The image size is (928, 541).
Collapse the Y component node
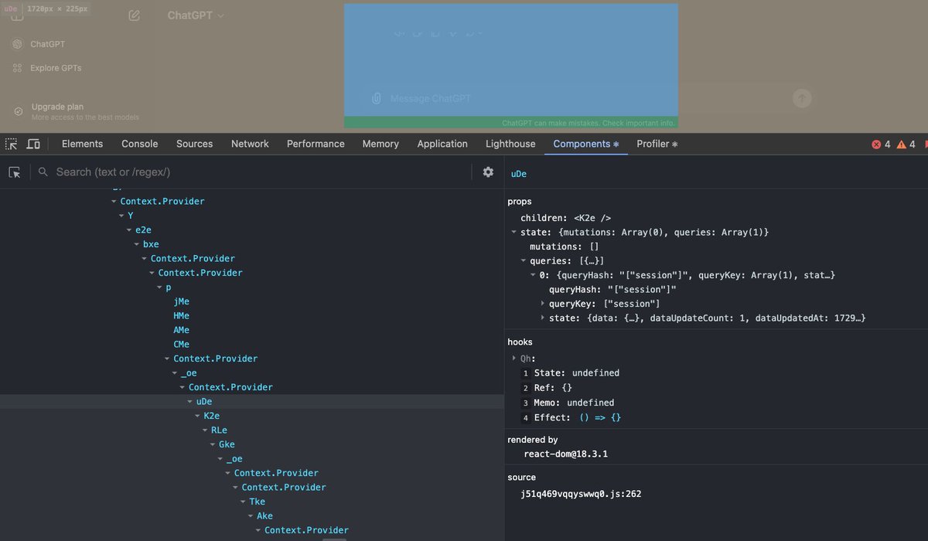click(122, 216)
